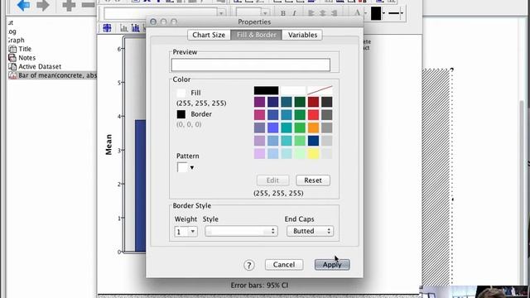Click the Apply button
Image resolution: width=530 pixels, height=298 pixels.
coord(332,265)
